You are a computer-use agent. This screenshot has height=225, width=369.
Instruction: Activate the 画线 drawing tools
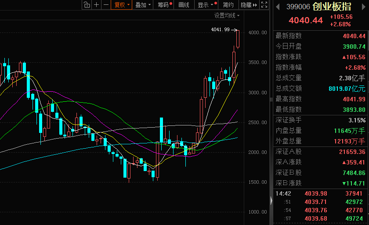point(184,5)
